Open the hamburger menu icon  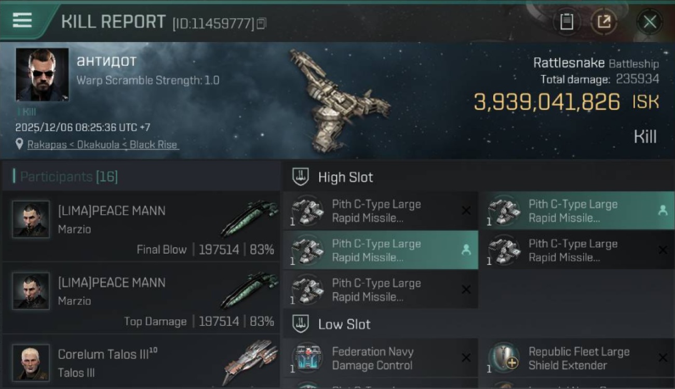[x=22, y=20]
